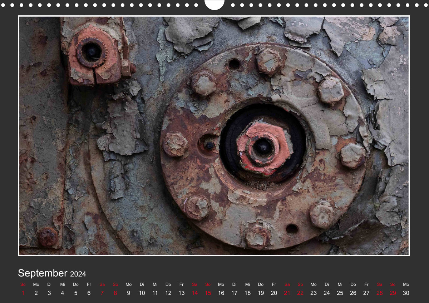429x303 pixels.
Task: Click the 'Mi' label above date 25
Action: point(340,284)
